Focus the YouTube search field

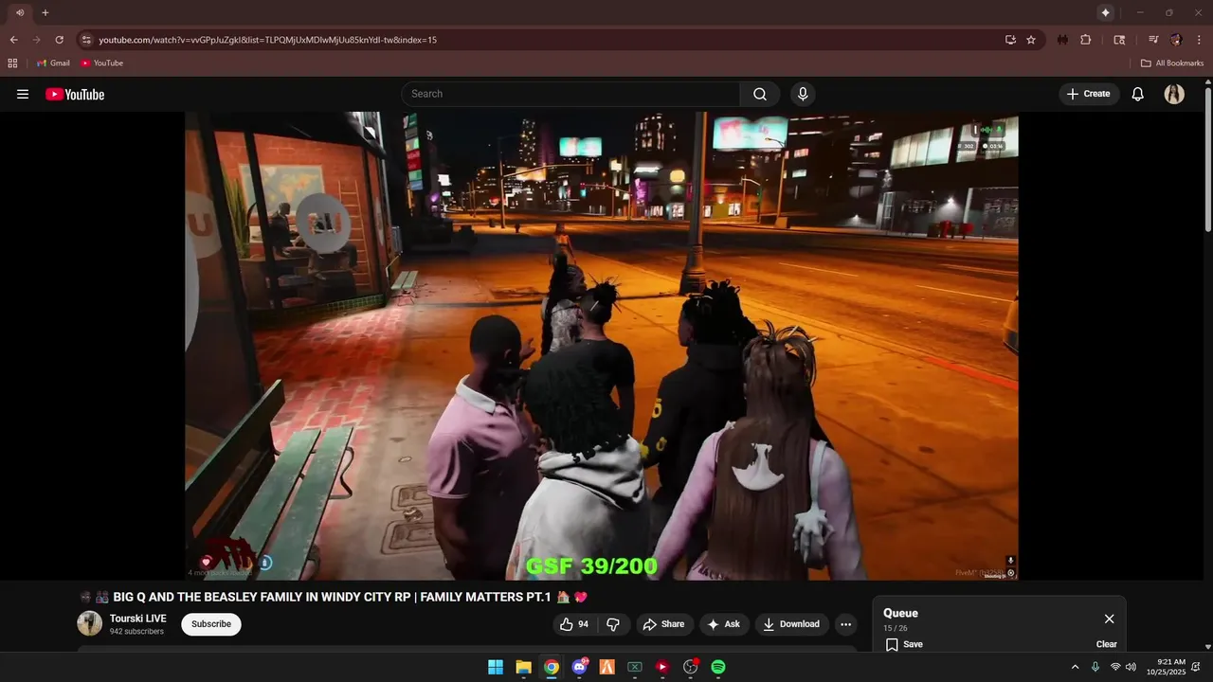(x=570, y=94)
